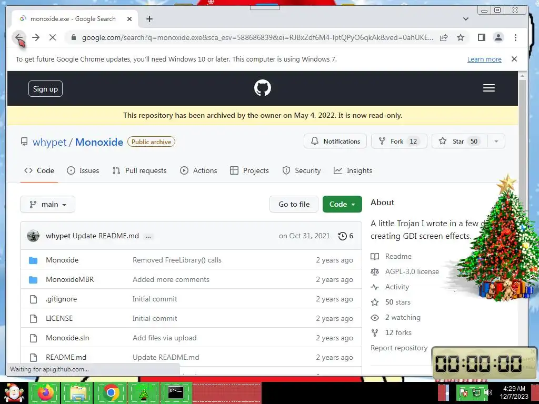Select the monoxide.exe - Google Search tab
The image size is (539, 404).
click(75, 19)
